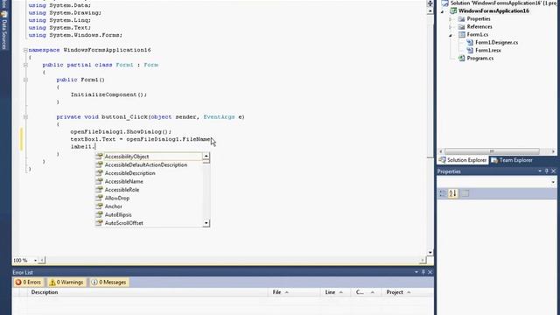
Task: Click the editor split window handle icon
Action: tap(430, 3)
